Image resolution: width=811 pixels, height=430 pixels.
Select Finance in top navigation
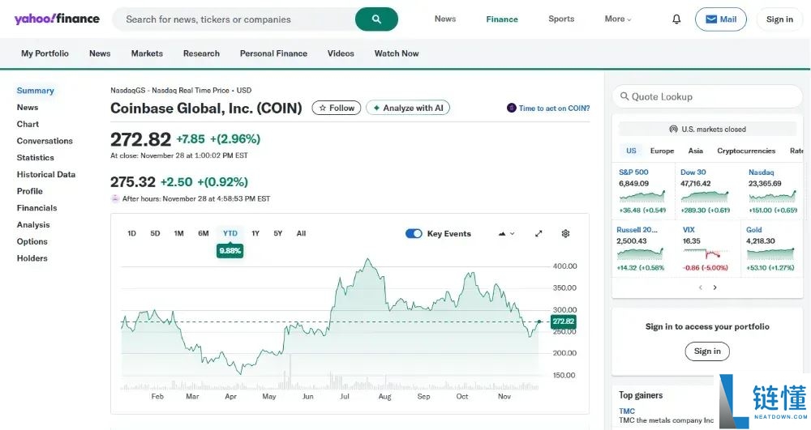pos(502,19)
